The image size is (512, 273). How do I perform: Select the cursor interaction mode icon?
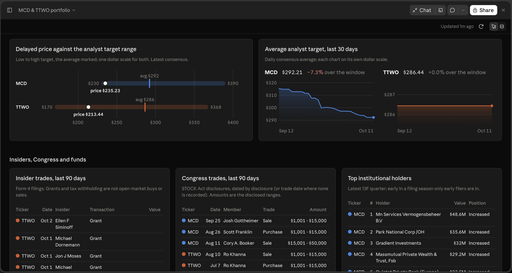click(494, 26)
